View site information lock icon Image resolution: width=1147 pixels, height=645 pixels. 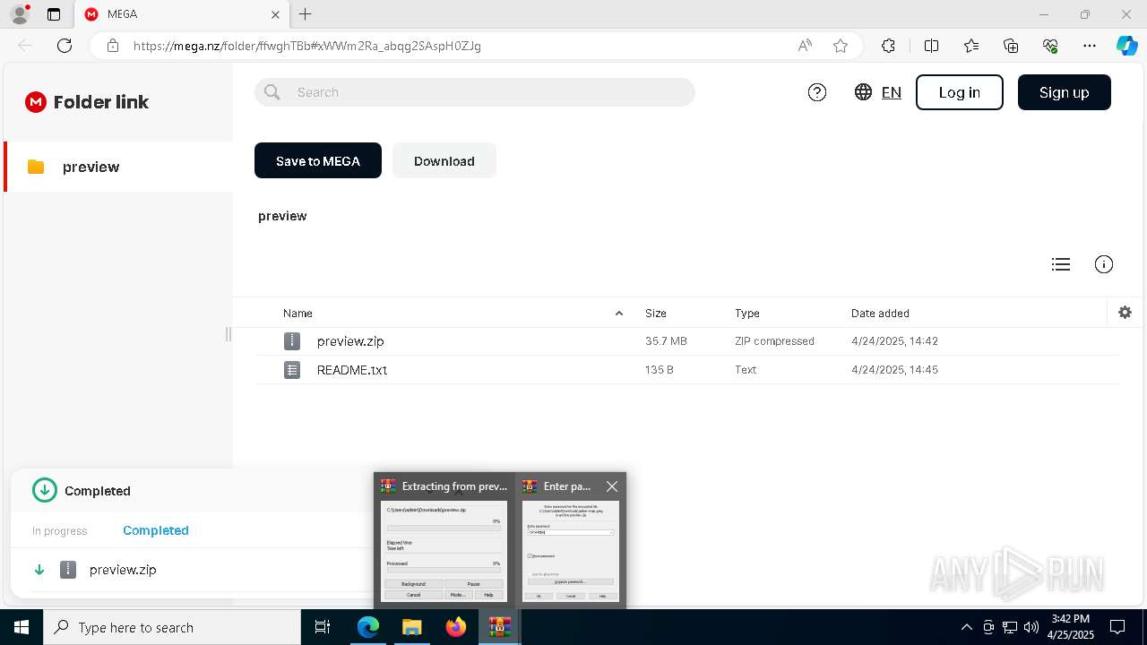point(113,46)
